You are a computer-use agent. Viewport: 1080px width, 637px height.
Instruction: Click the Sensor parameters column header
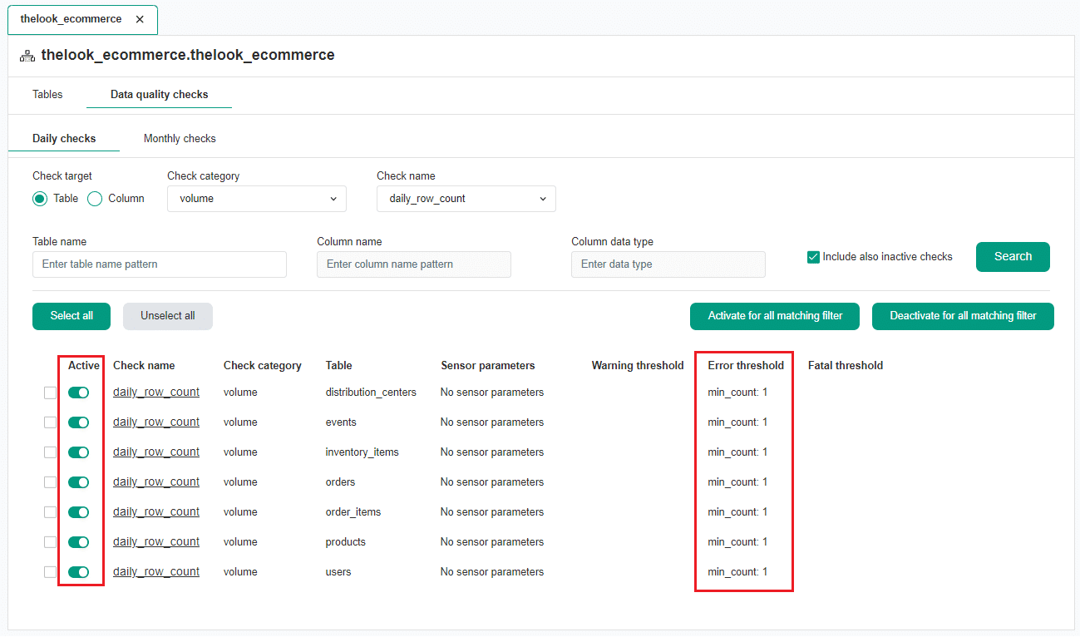pyautogui.click(x=488, y=366)
